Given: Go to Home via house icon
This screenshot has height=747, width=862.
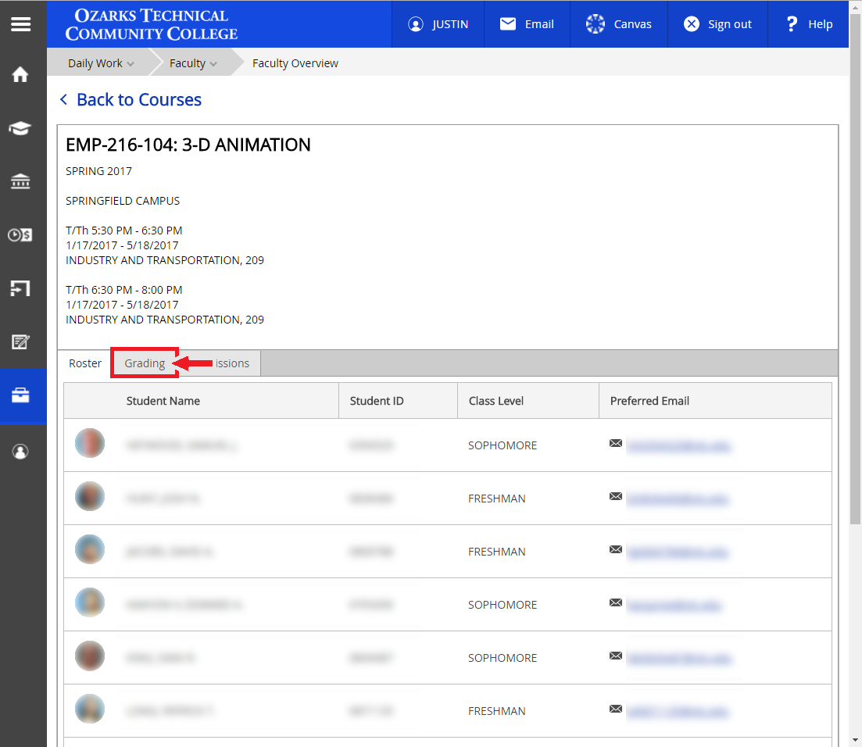Looking at the screenshot, I should (20, 74).
